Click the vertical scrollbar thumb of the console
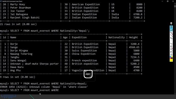The image size is (176, 99). (x=175, y=6)
